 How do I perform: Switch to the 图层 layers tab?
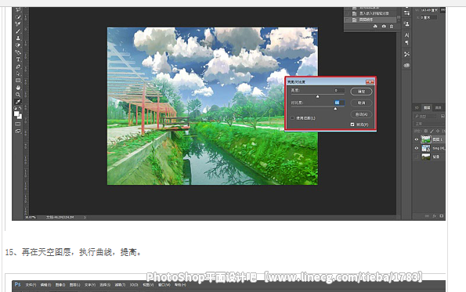pyautogui.click(x=427, y=107)
